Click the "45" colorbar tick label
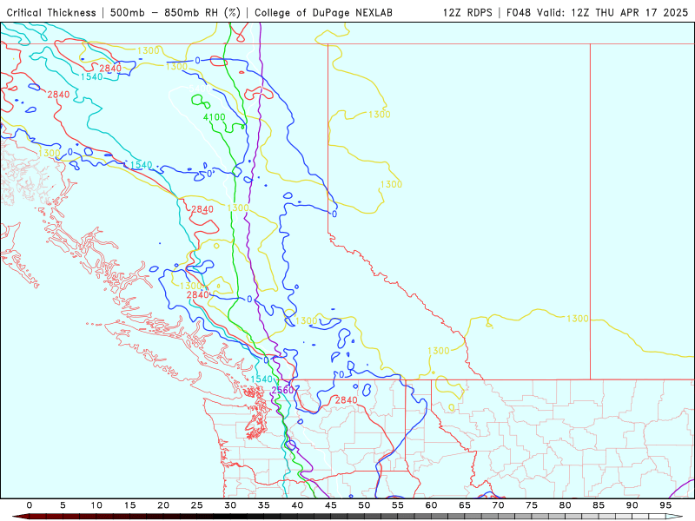The width and height of the screenshot is (695, 521). [x=331, y=505]
